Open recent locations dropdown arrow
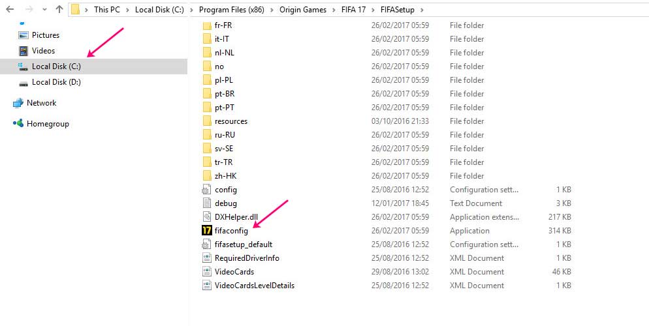This screenshot has width=649, height=326. (x=44, y=10)
